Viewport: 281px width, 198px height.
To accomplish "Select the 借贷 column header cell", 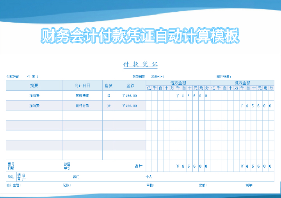I will click(x=108, y=85).
